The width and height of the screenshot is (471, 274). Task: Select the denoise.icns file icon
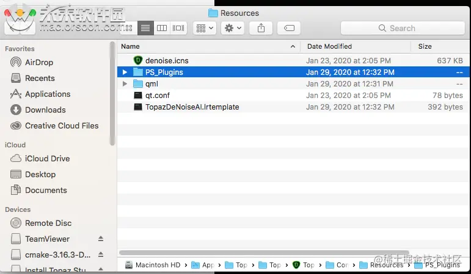pyautogui.click(x=137, y=60)
